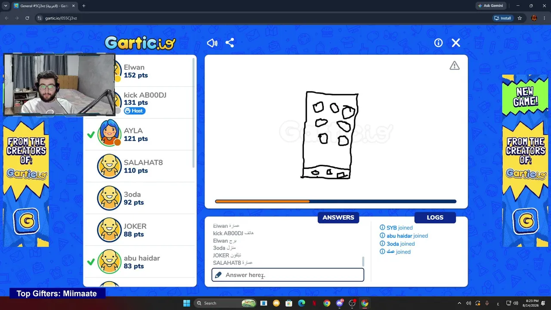Image resolution: width=551 pixels, height=310 pixels.
Task: Switch to the LOGS tab
Action: click(x=435, y=217)
